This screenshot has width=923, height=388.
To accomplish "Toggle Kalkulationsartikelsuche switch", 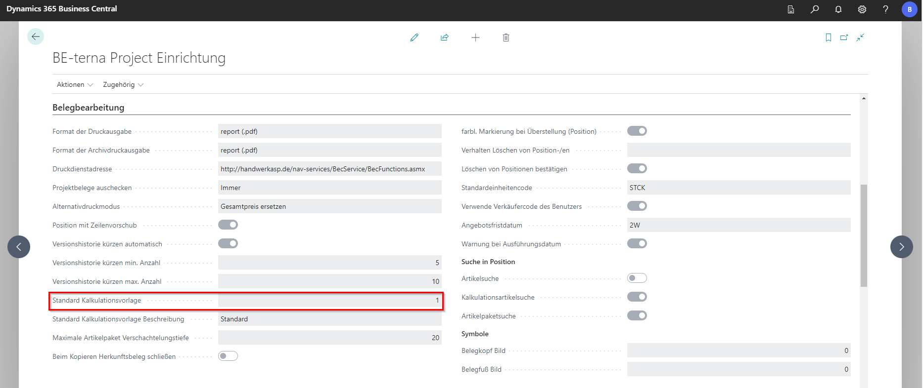I will 637,297.
